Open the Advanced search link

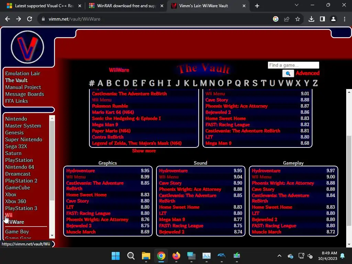click(x=308, y=73)
